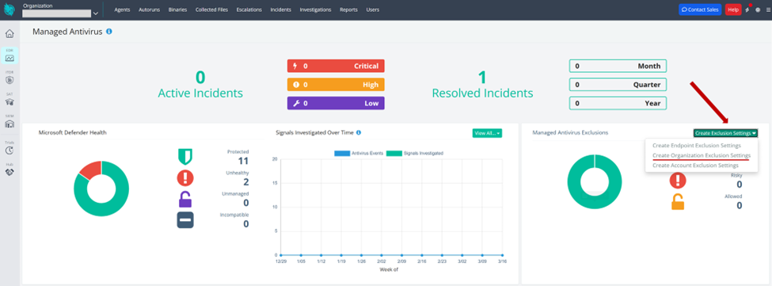Viewport: 772px width, 286px height.
Task: Click the Allowed exclusions count 0
Action: point(739,206)
